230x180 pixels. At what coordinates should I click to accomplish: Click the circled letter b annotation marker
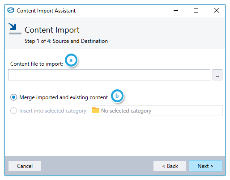[117, 96]
